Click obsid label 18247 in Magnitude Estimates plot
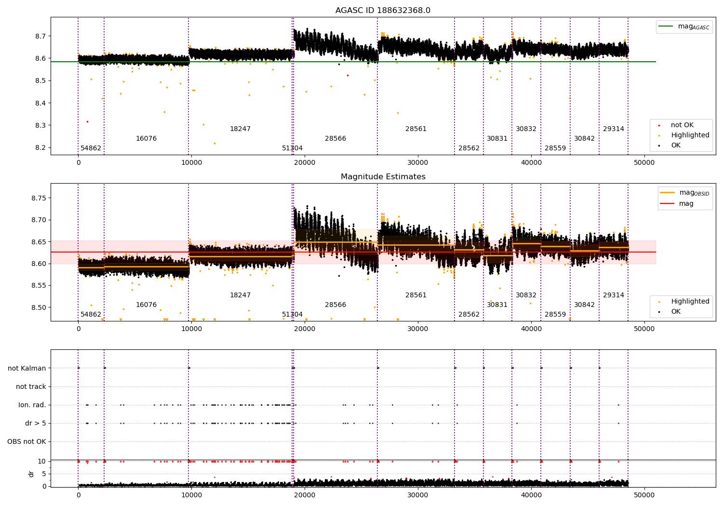Screen dimensions: 723x506 240,295
